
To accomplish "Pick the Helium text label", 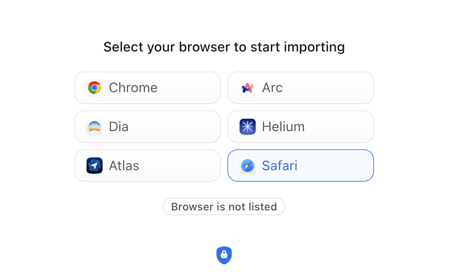I will tap(283, 127).
